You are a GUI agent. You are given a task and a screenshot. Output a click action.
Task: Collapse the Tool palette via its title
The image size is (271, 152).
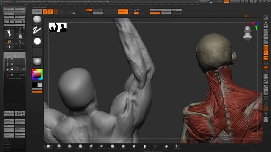point(6,5)
